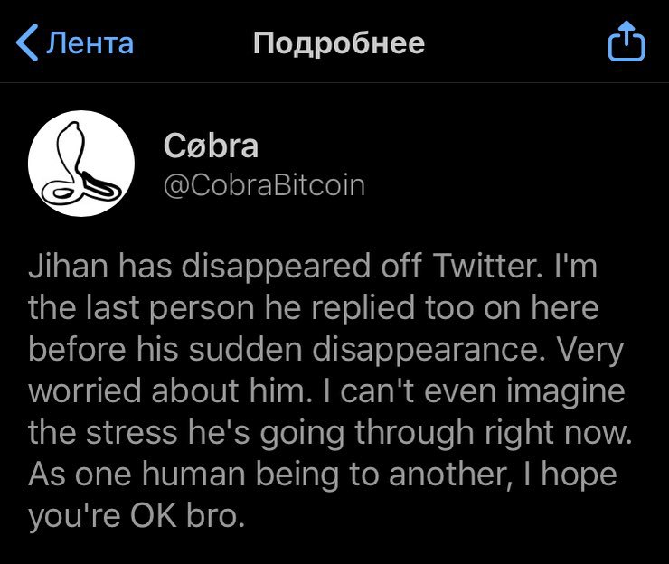The width and height of the screenshot is (669, 564).
Task: Click "before his sudden disappearance" text
Action: (287, 350)
